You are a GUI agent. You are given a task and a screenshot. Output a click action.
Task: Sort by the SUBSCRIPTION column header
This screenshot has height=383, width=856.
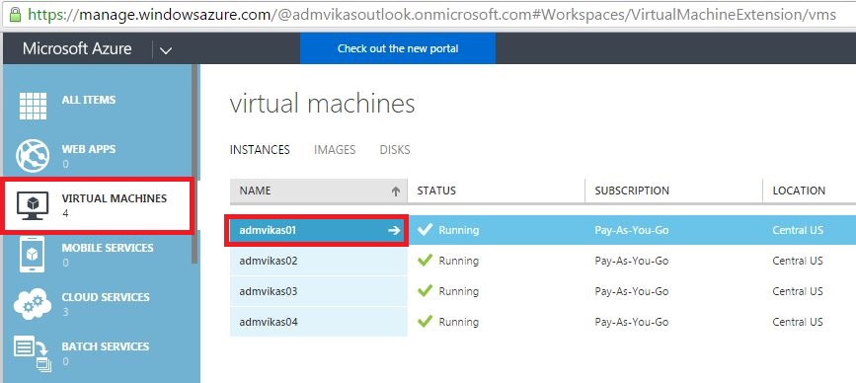pyautogui.click(x=632, y=191)
